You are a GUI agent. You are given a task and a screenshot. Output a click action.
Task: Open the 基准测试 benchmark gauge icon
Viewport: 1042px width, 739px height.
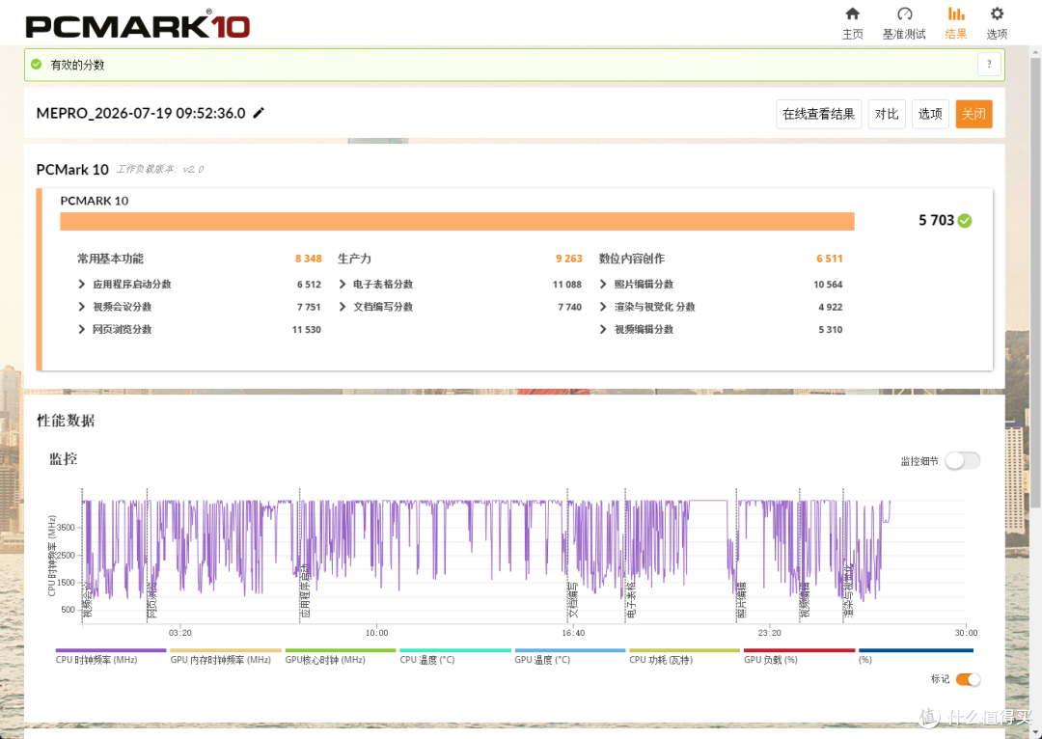tap(904, 14)
